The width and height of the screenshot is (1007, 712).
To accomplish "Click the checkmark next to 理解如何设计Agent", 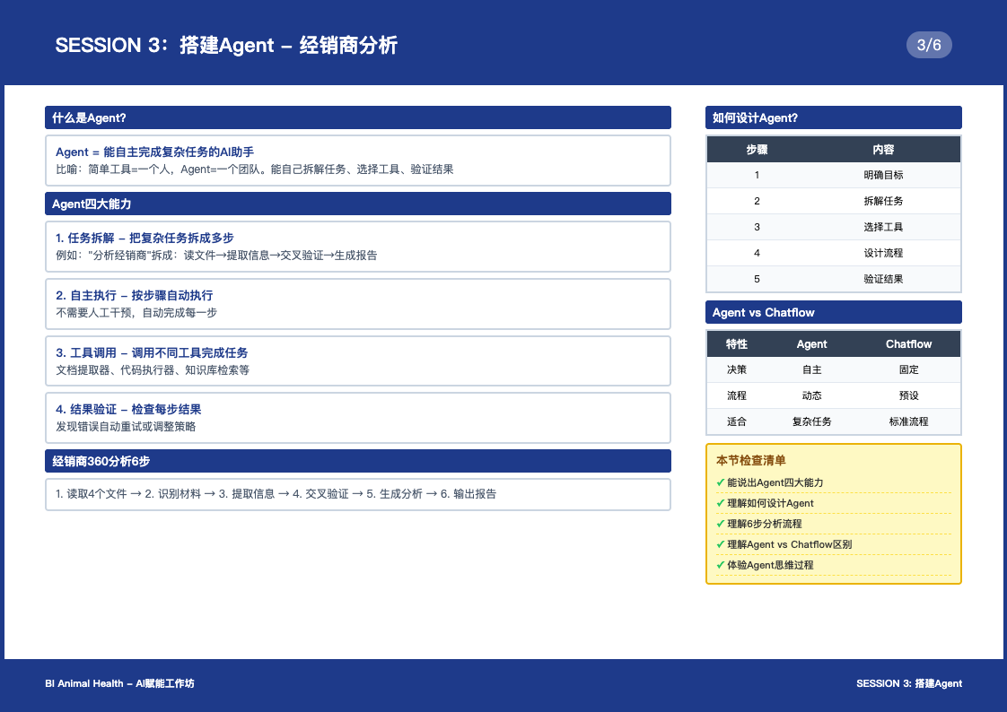I will coord(721,503).
